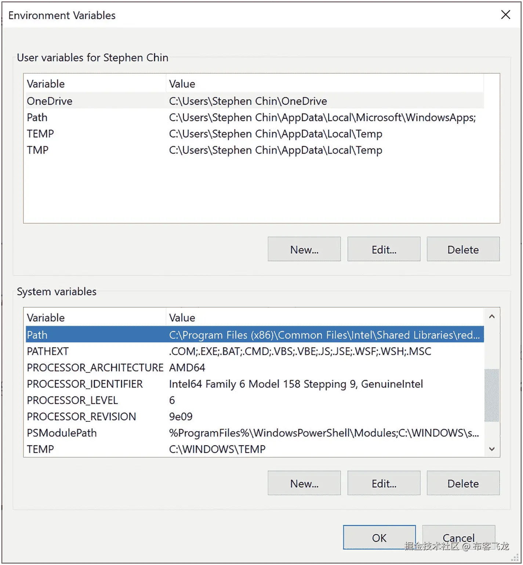The width and height of the screenshot is (523, 565).
Task: Click New under user variables
Action: coord(304,249)
